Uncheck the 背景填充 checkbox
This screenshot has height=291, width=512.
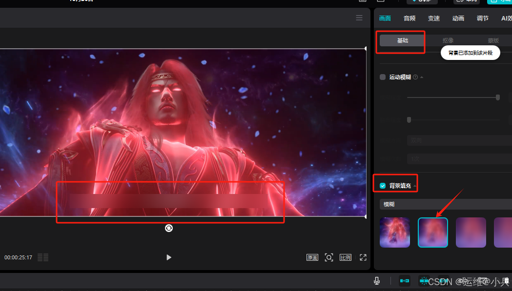[383, 186]
